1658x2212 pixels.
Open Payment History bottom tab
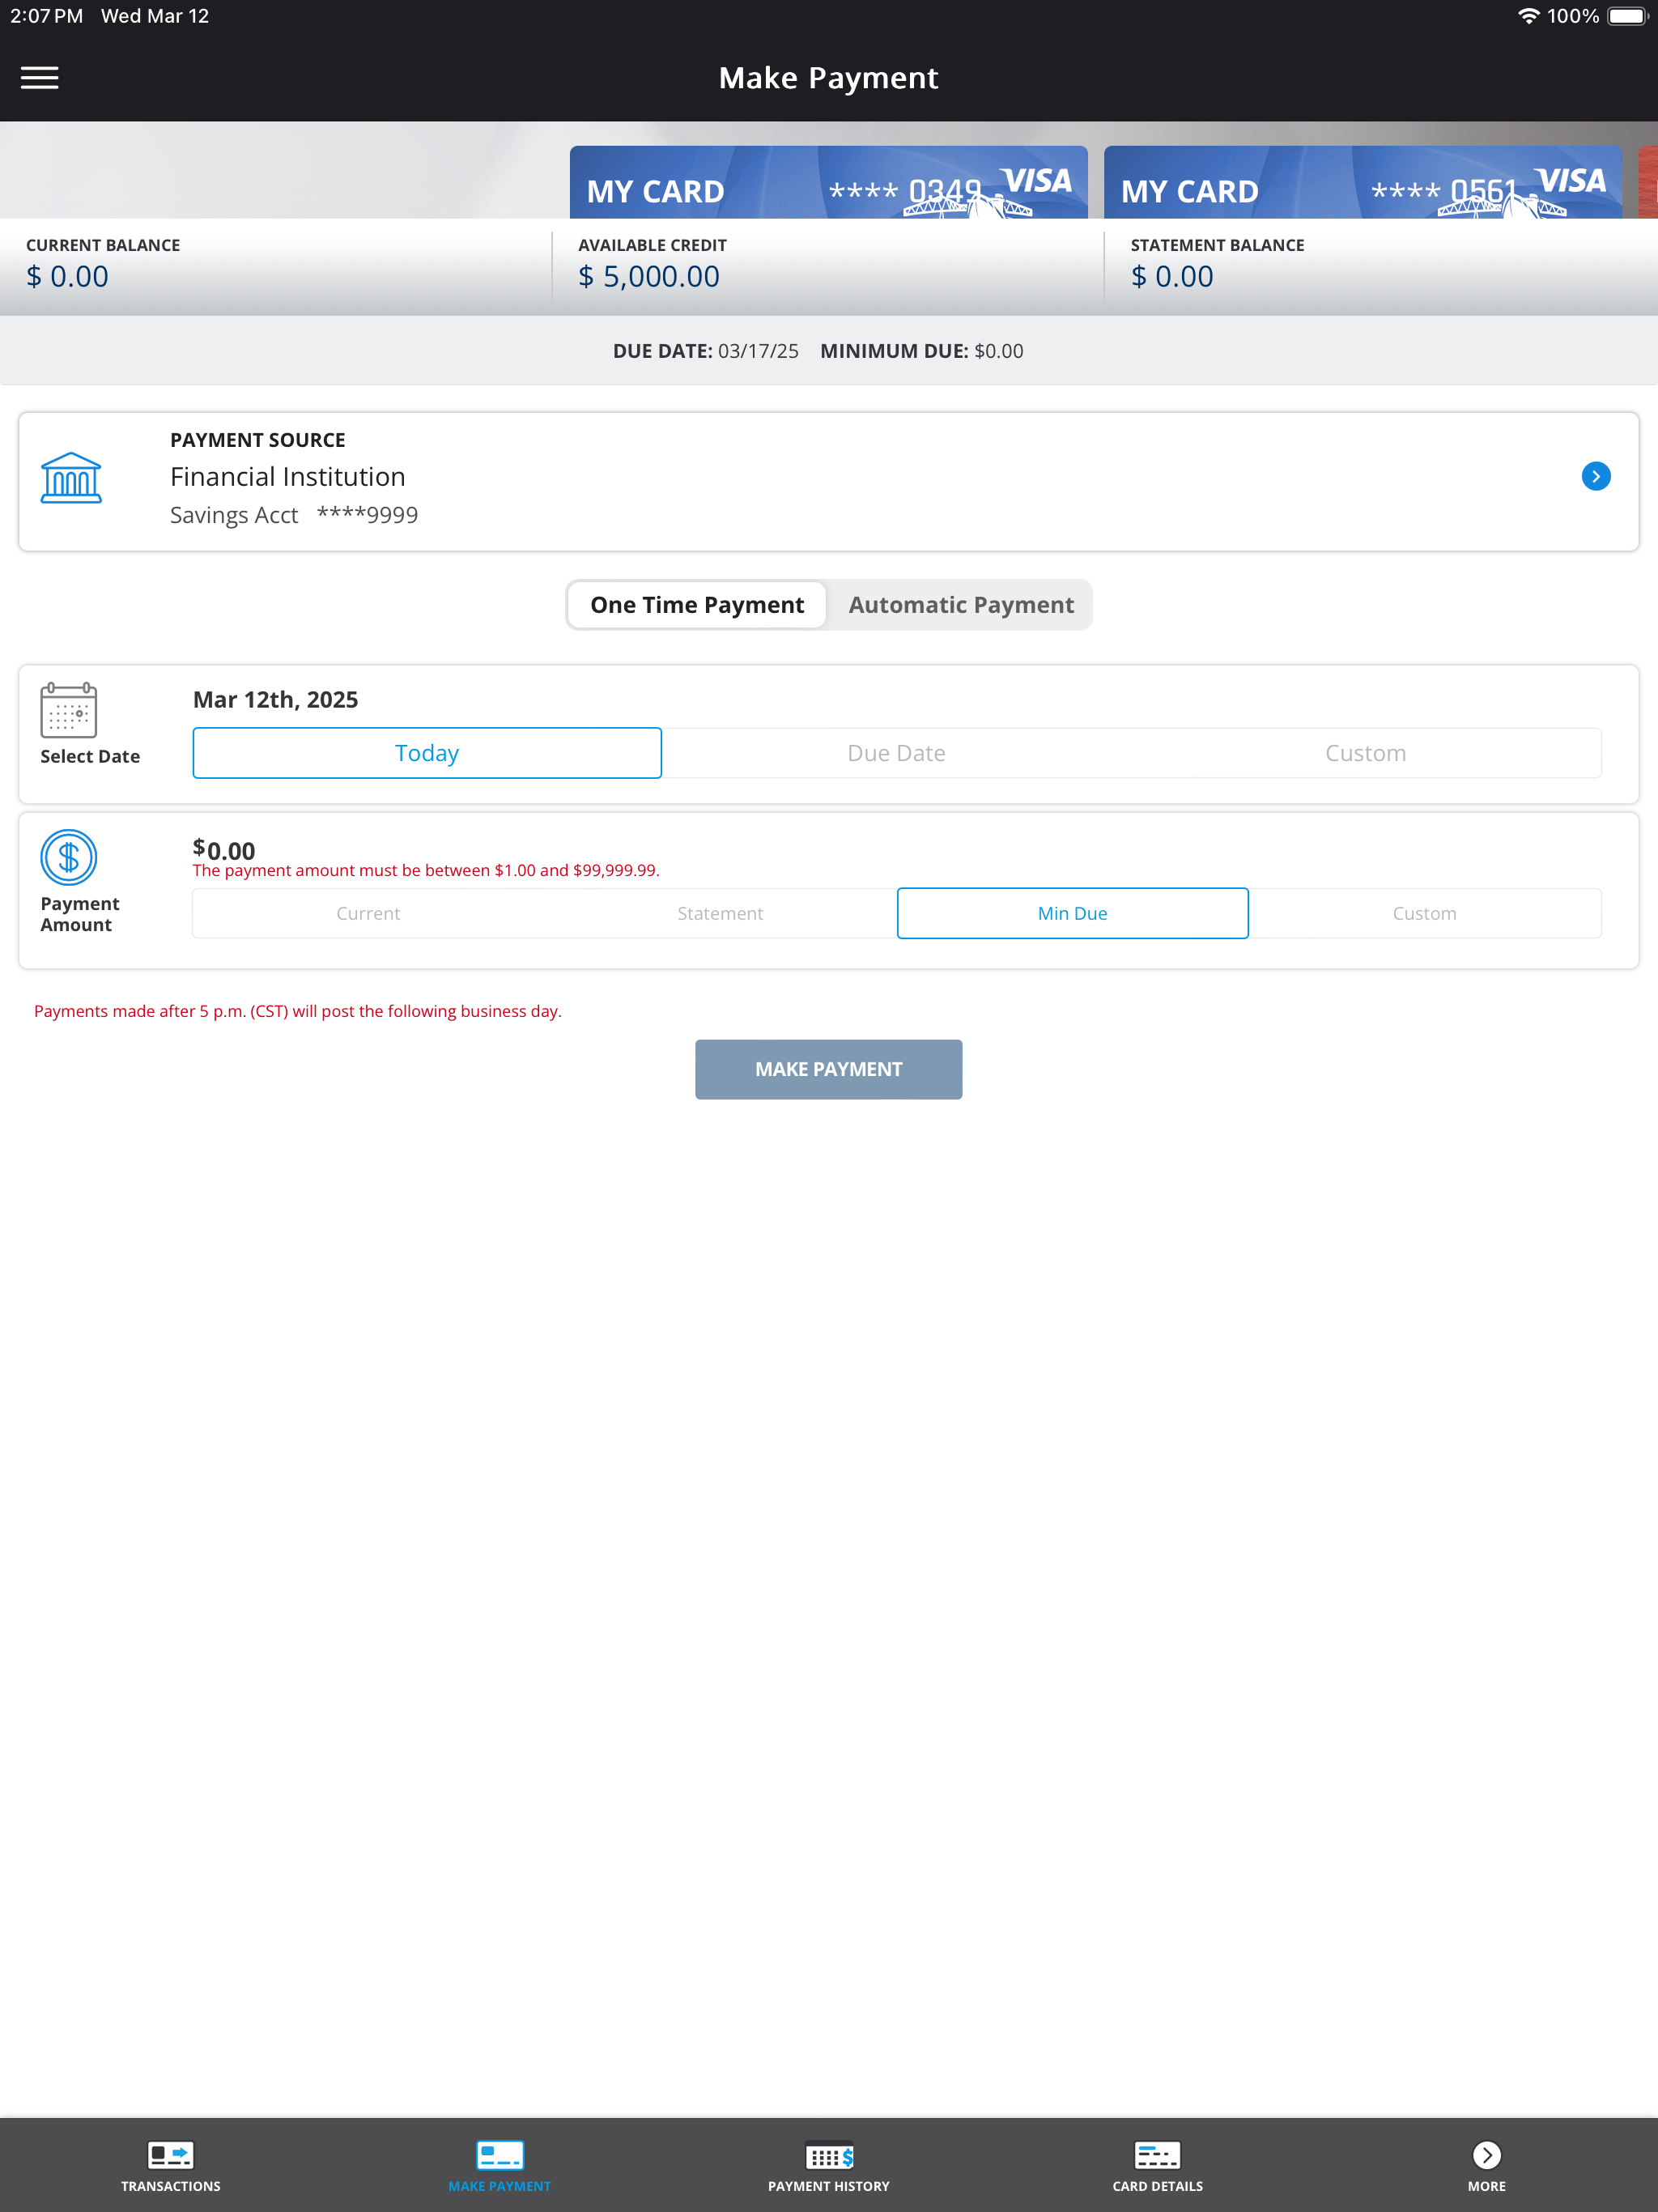coord(829,2165)
